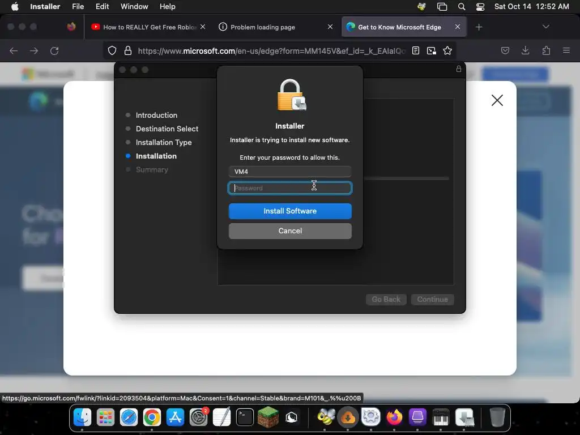This screenshot has width=580, height=435.
Task: Open Safari from the Dock
Action: [x=129, y=417]
